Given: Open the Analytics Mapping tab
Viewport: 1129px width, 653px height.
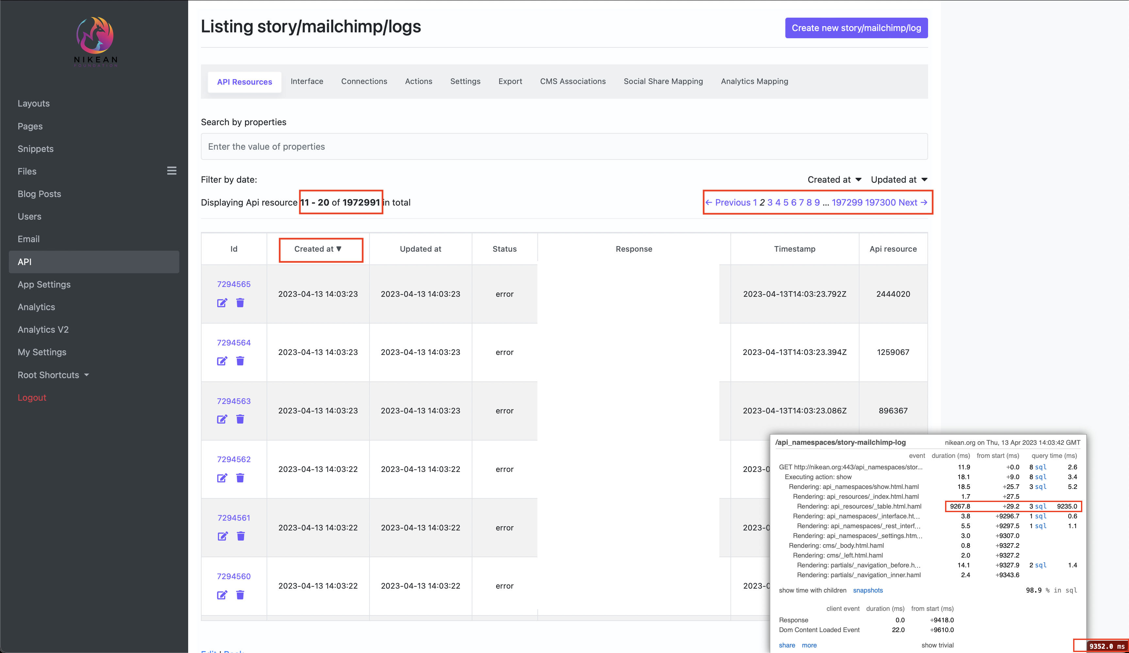Looking at the screenshot, I should 754,81.
